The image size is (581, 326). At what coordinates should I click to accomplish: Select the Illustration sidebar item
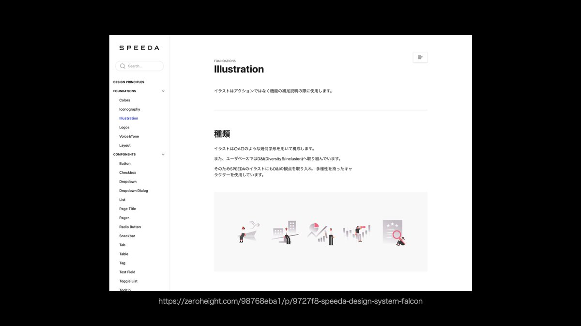129,118
